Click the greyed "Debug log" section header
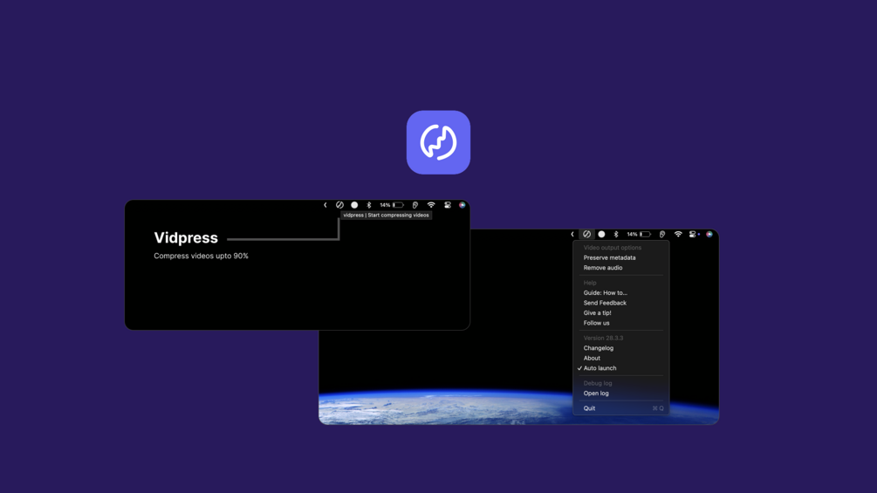The height and width of the screenshot is (493, 877). [598, 383]
